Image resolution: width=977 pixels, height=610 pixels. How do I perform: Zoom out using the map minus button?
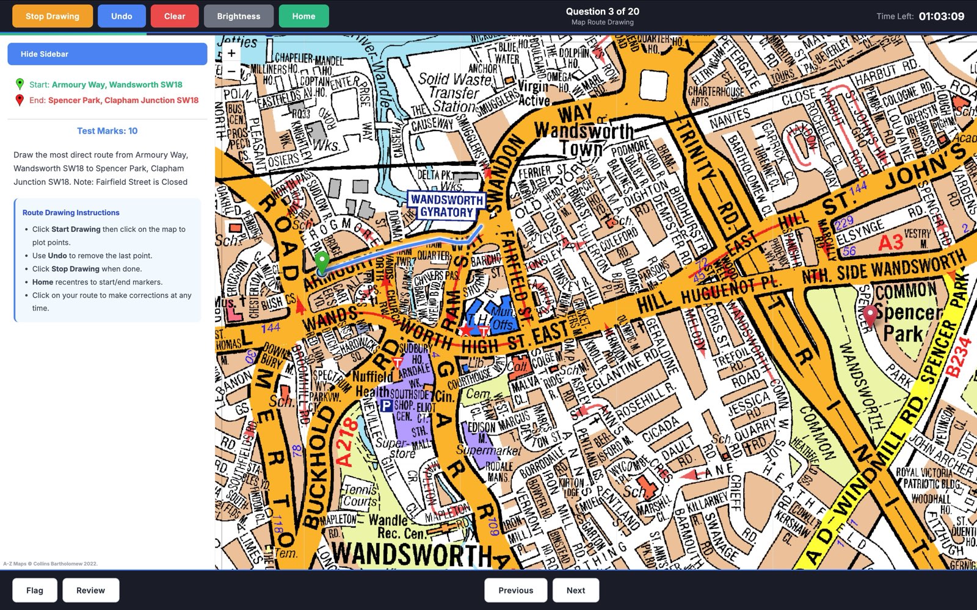[x=231, y=71]
